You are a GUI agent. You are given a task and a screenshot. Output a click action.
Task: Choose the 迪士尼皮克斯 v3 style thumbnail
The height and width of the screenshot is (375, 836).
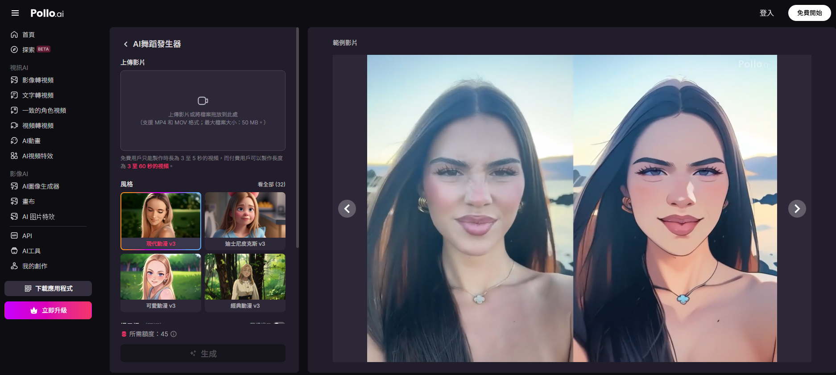point(245,220)
